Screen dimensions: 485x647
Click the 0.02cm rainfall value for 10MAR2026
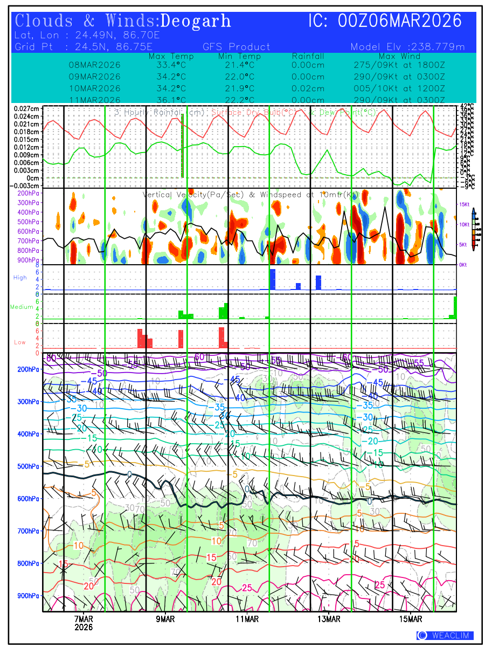pos(308,88)
